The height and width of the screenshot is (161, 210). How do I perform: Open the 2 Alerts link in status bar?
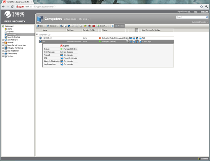tap(204, 158)
